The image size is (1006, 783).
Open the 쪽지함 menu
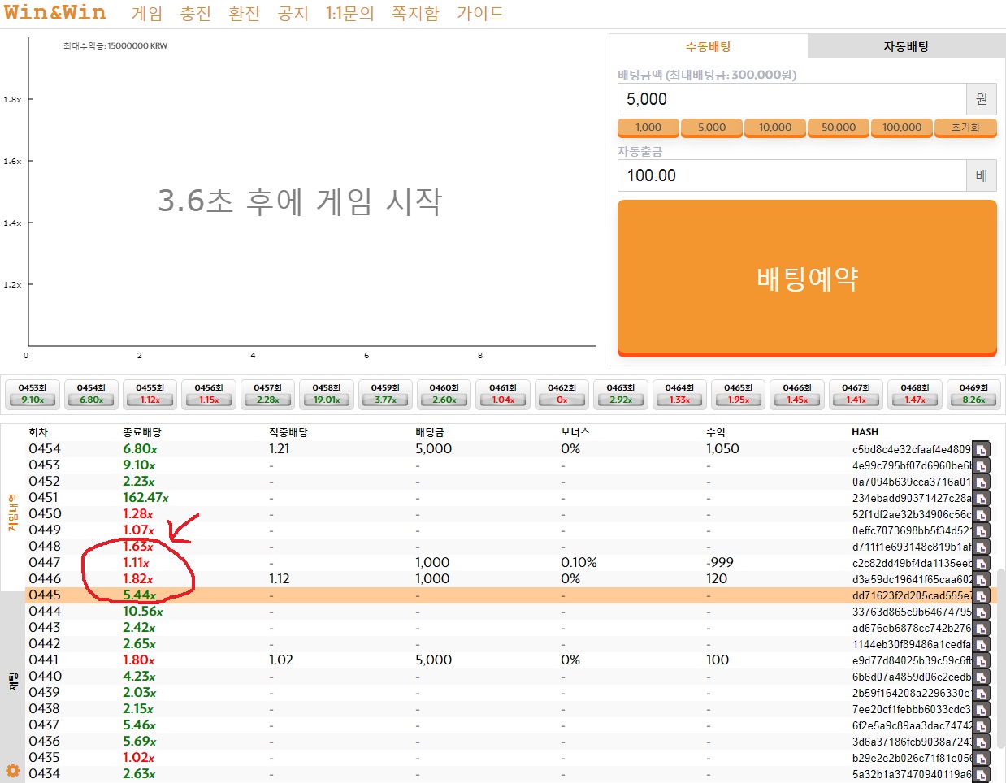415,13
